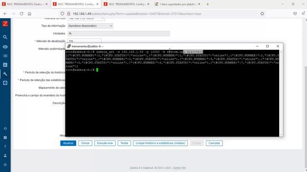The width and height of the screenshot is (307, 172).
Task: Click the padlock site info icon
Action: point(69,14)
